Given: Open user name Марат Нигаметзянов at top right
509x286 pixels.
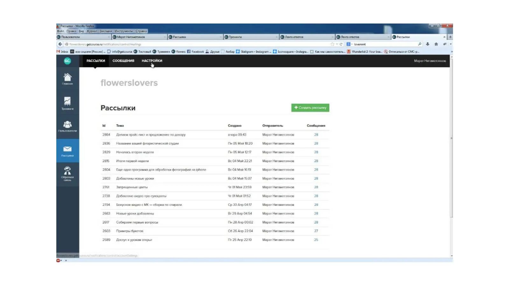Looking at the screenshot, I should click(430, 61).
